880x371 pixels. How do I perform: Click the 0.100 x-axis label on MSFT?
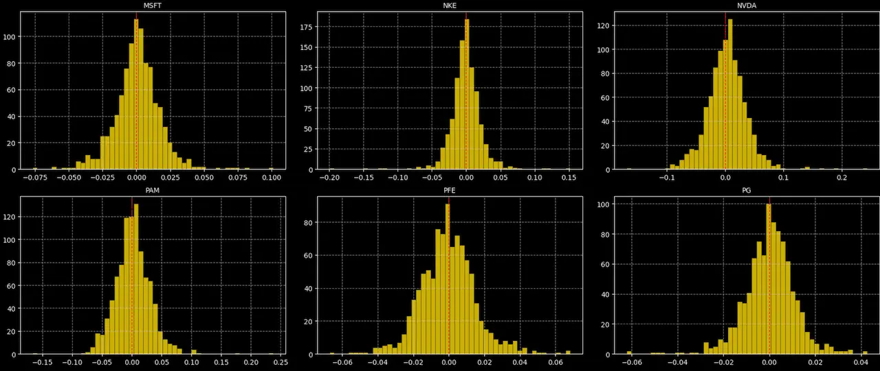271,178
